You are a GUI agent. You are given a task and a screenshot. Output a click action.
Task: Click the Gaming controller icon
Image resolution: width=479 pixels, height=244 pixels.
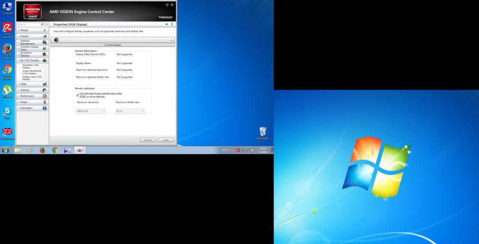pos(45,90)
